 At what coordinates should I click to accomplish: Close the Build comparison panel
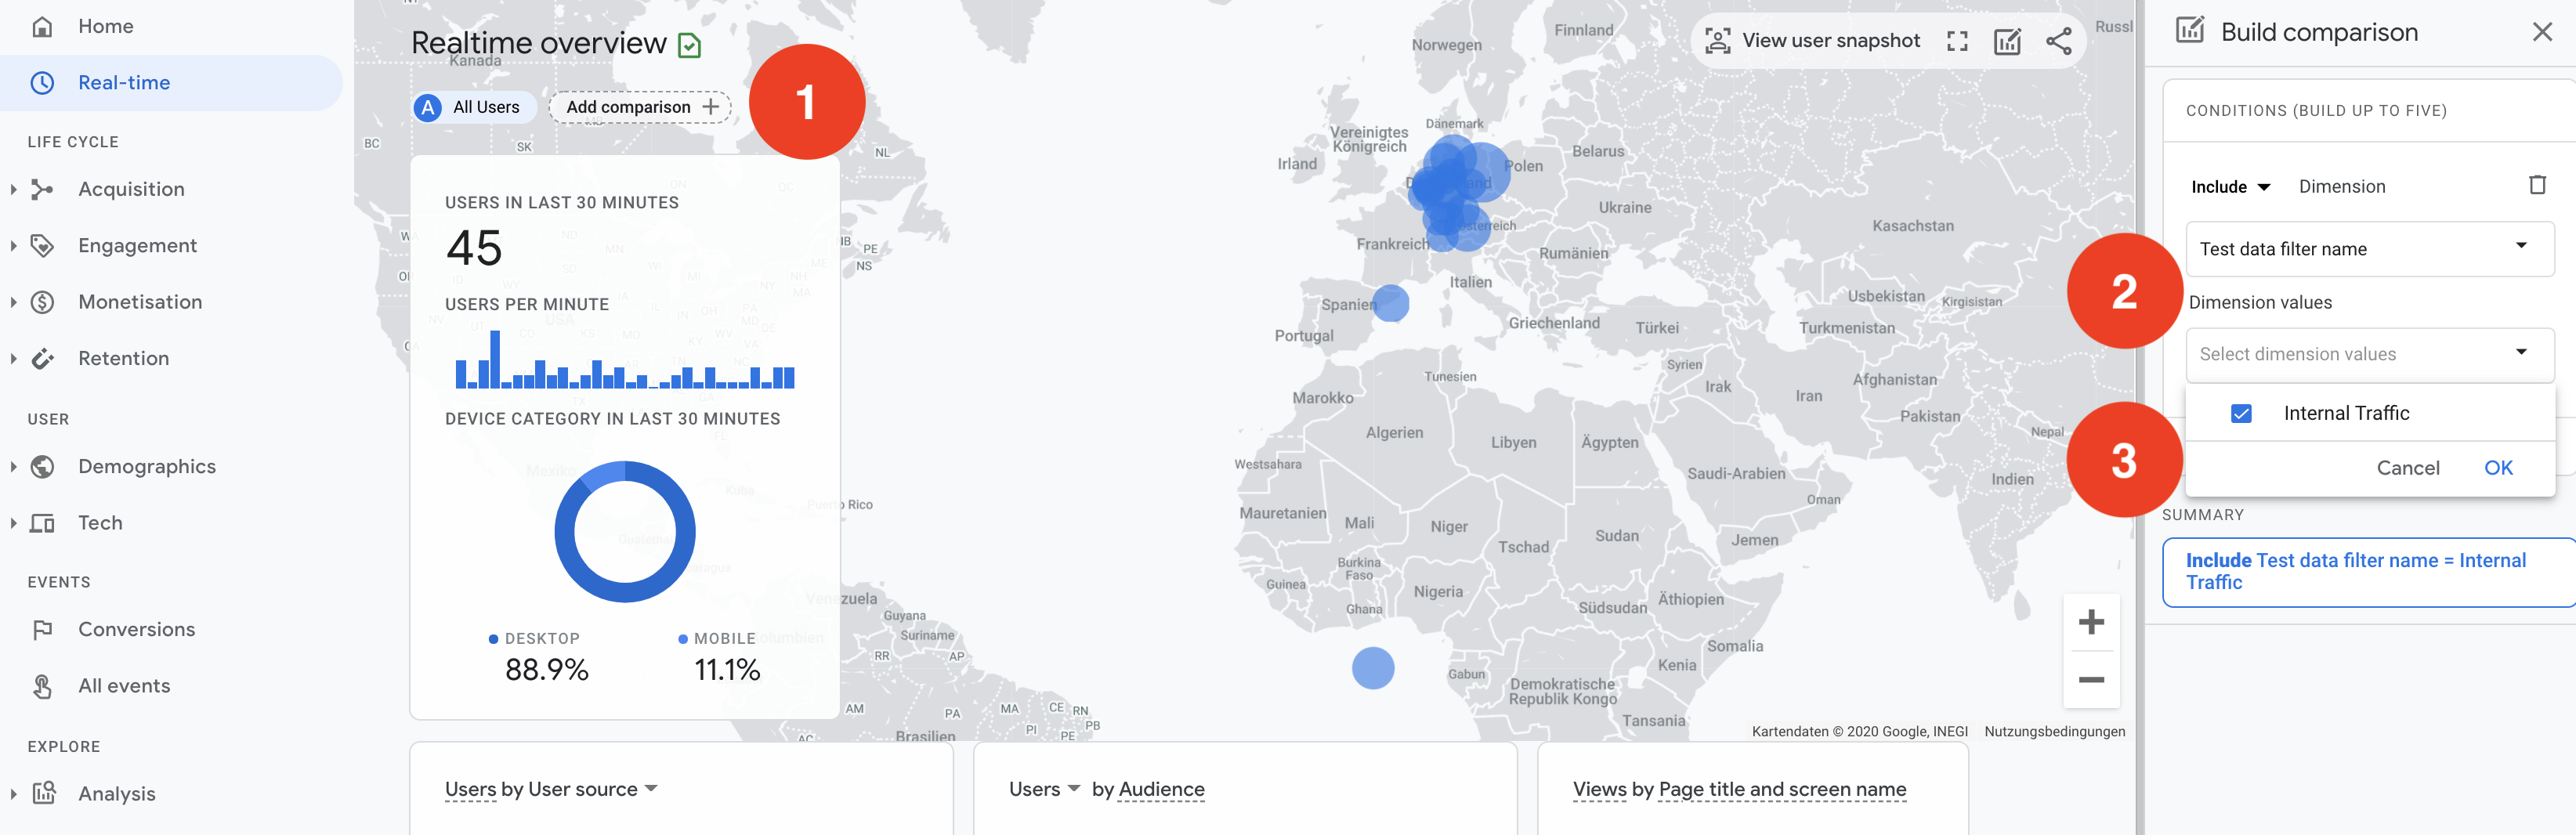(2542, 32)
